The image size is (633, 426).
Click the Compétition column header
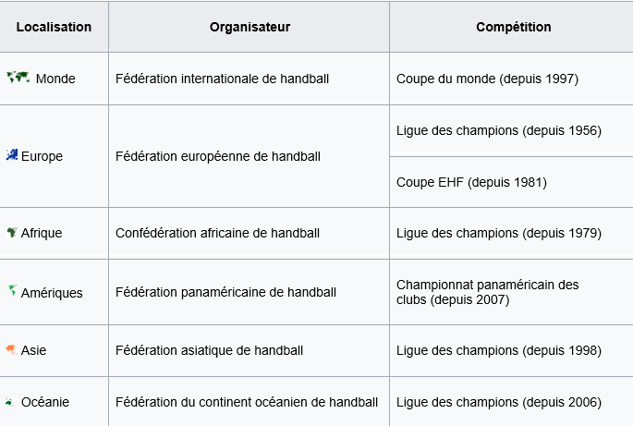[x=514, y=27]
